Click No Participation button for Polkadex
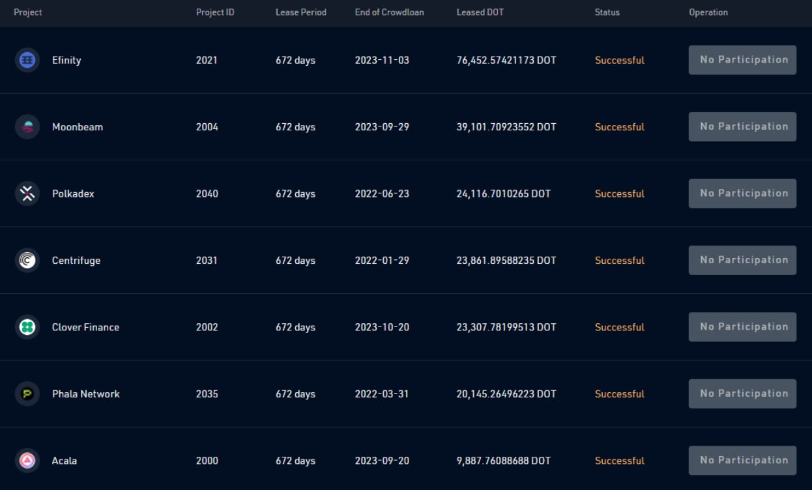This screenshot has height=490, width=812. [742, 193]
